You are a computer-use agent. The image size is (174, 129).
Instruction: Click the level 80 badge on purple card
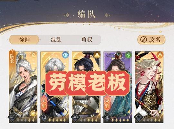click(x=107, y=117)
